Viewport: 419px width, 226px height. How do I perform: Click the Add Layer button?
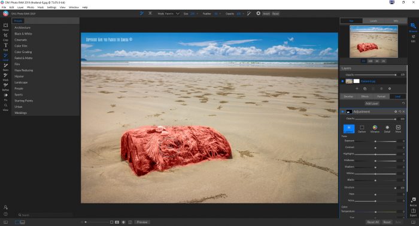[372, 103]
